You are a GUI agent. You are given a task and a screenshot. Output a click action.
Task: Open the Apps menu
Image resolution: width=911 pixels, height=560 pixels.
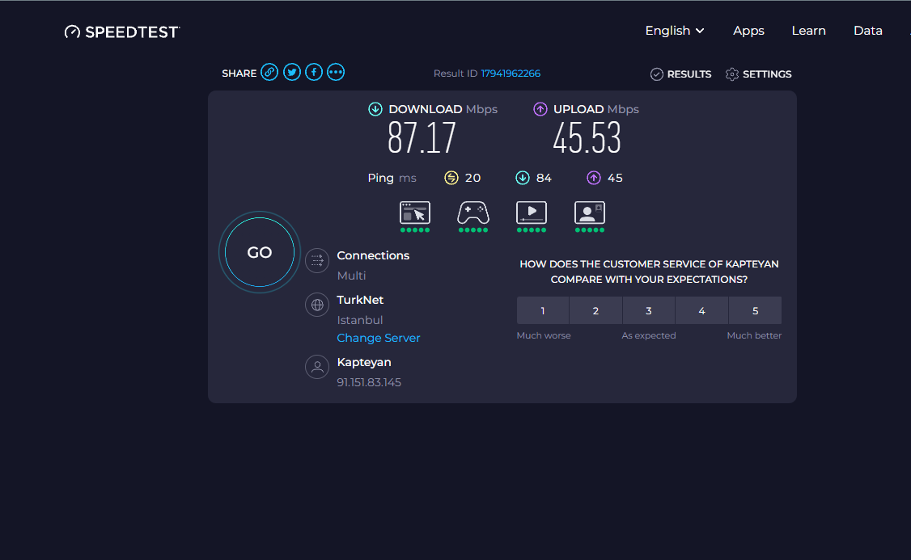coord(748,31)
